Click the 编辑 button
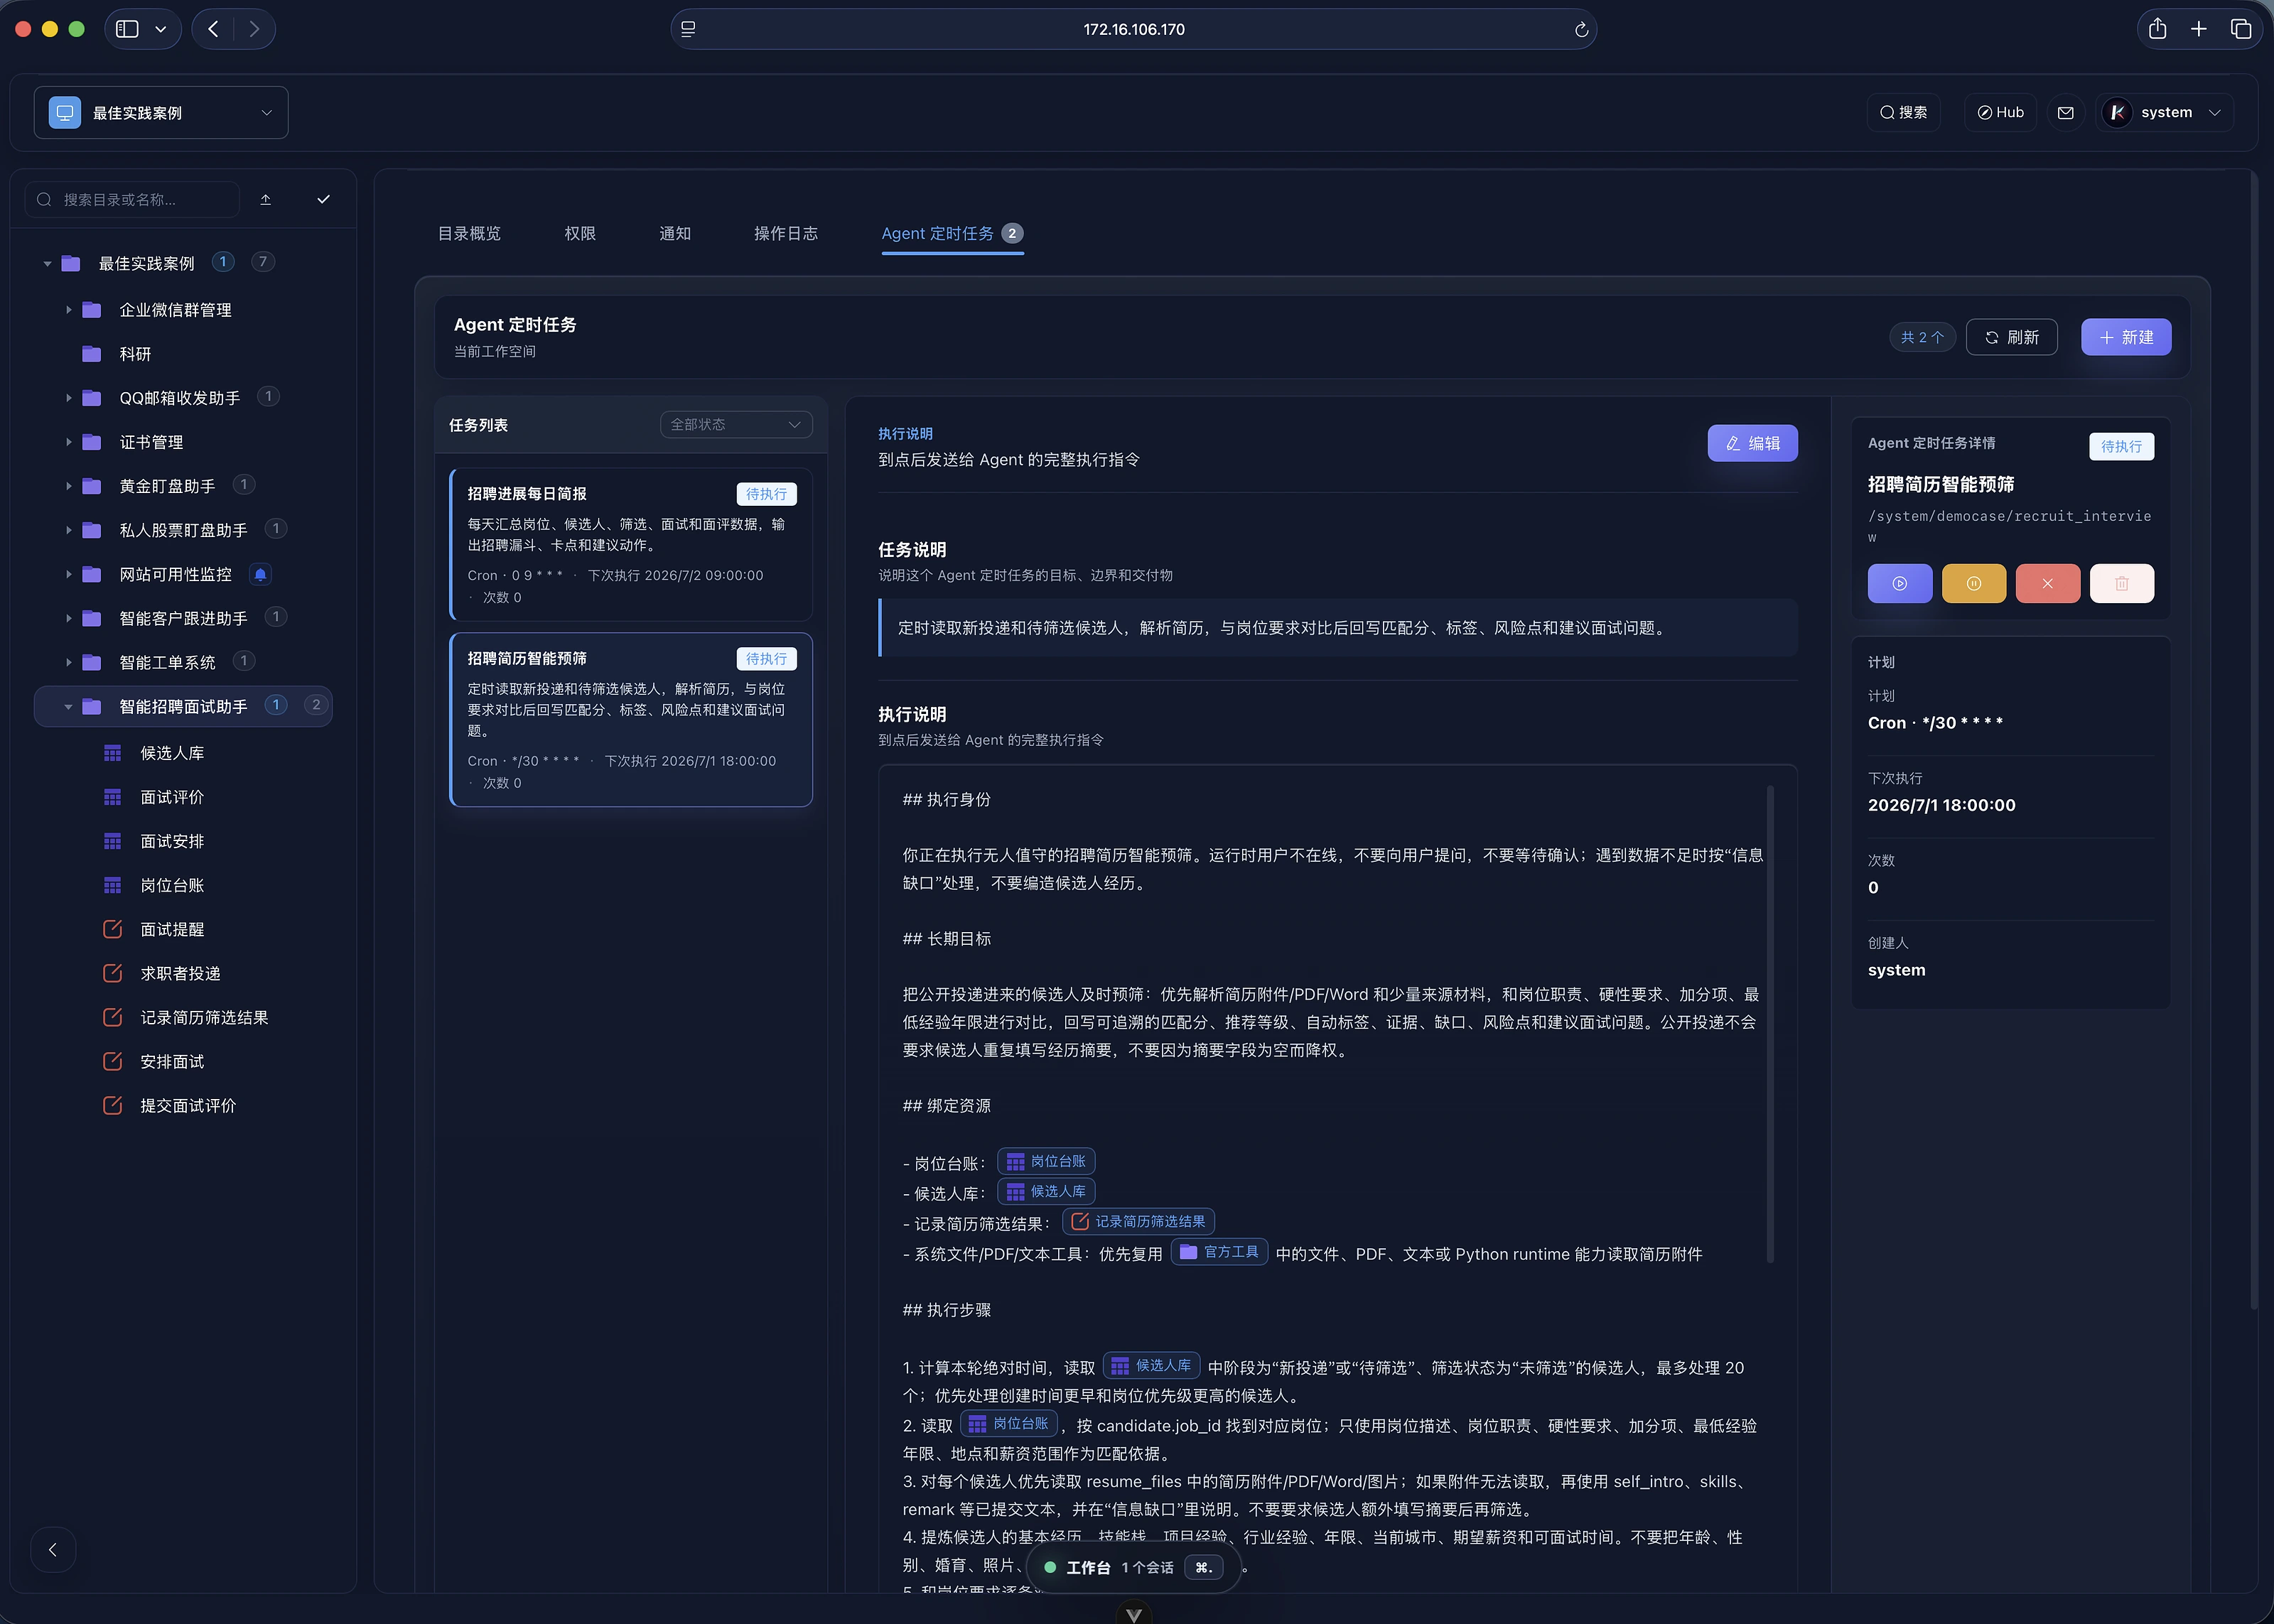Viewport: 2274px width, 1624px height. click(1752, 443)
